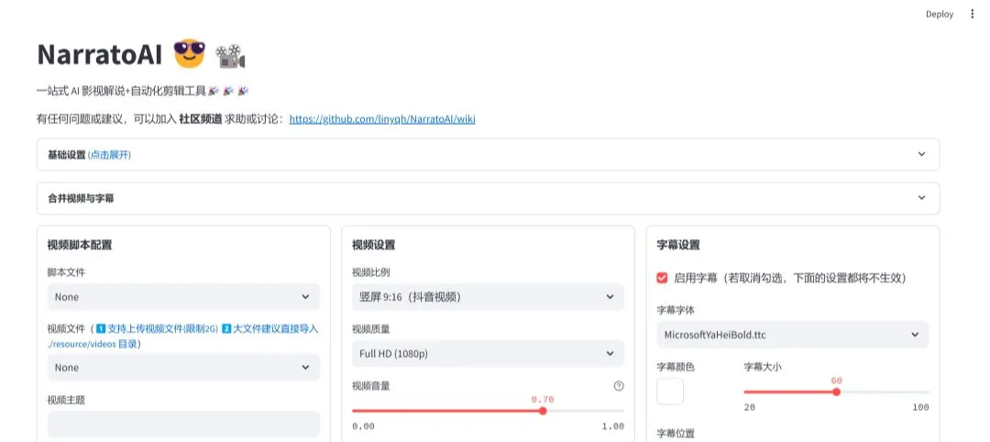The height and width of the screenshot is (442, 990).
Task: Open the 视频文件 dropdown set to None
Action: click(183, 368)
